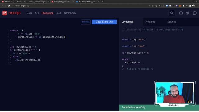Click the export statement in JavaScript output
The width and height of the screenshot is (199, 112).
coord(127,59)
